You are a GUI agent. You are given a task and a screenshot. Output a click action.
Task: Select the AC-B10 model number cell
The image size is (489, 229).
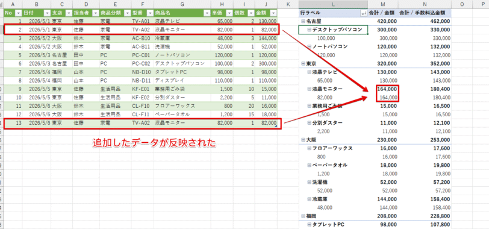143,38
